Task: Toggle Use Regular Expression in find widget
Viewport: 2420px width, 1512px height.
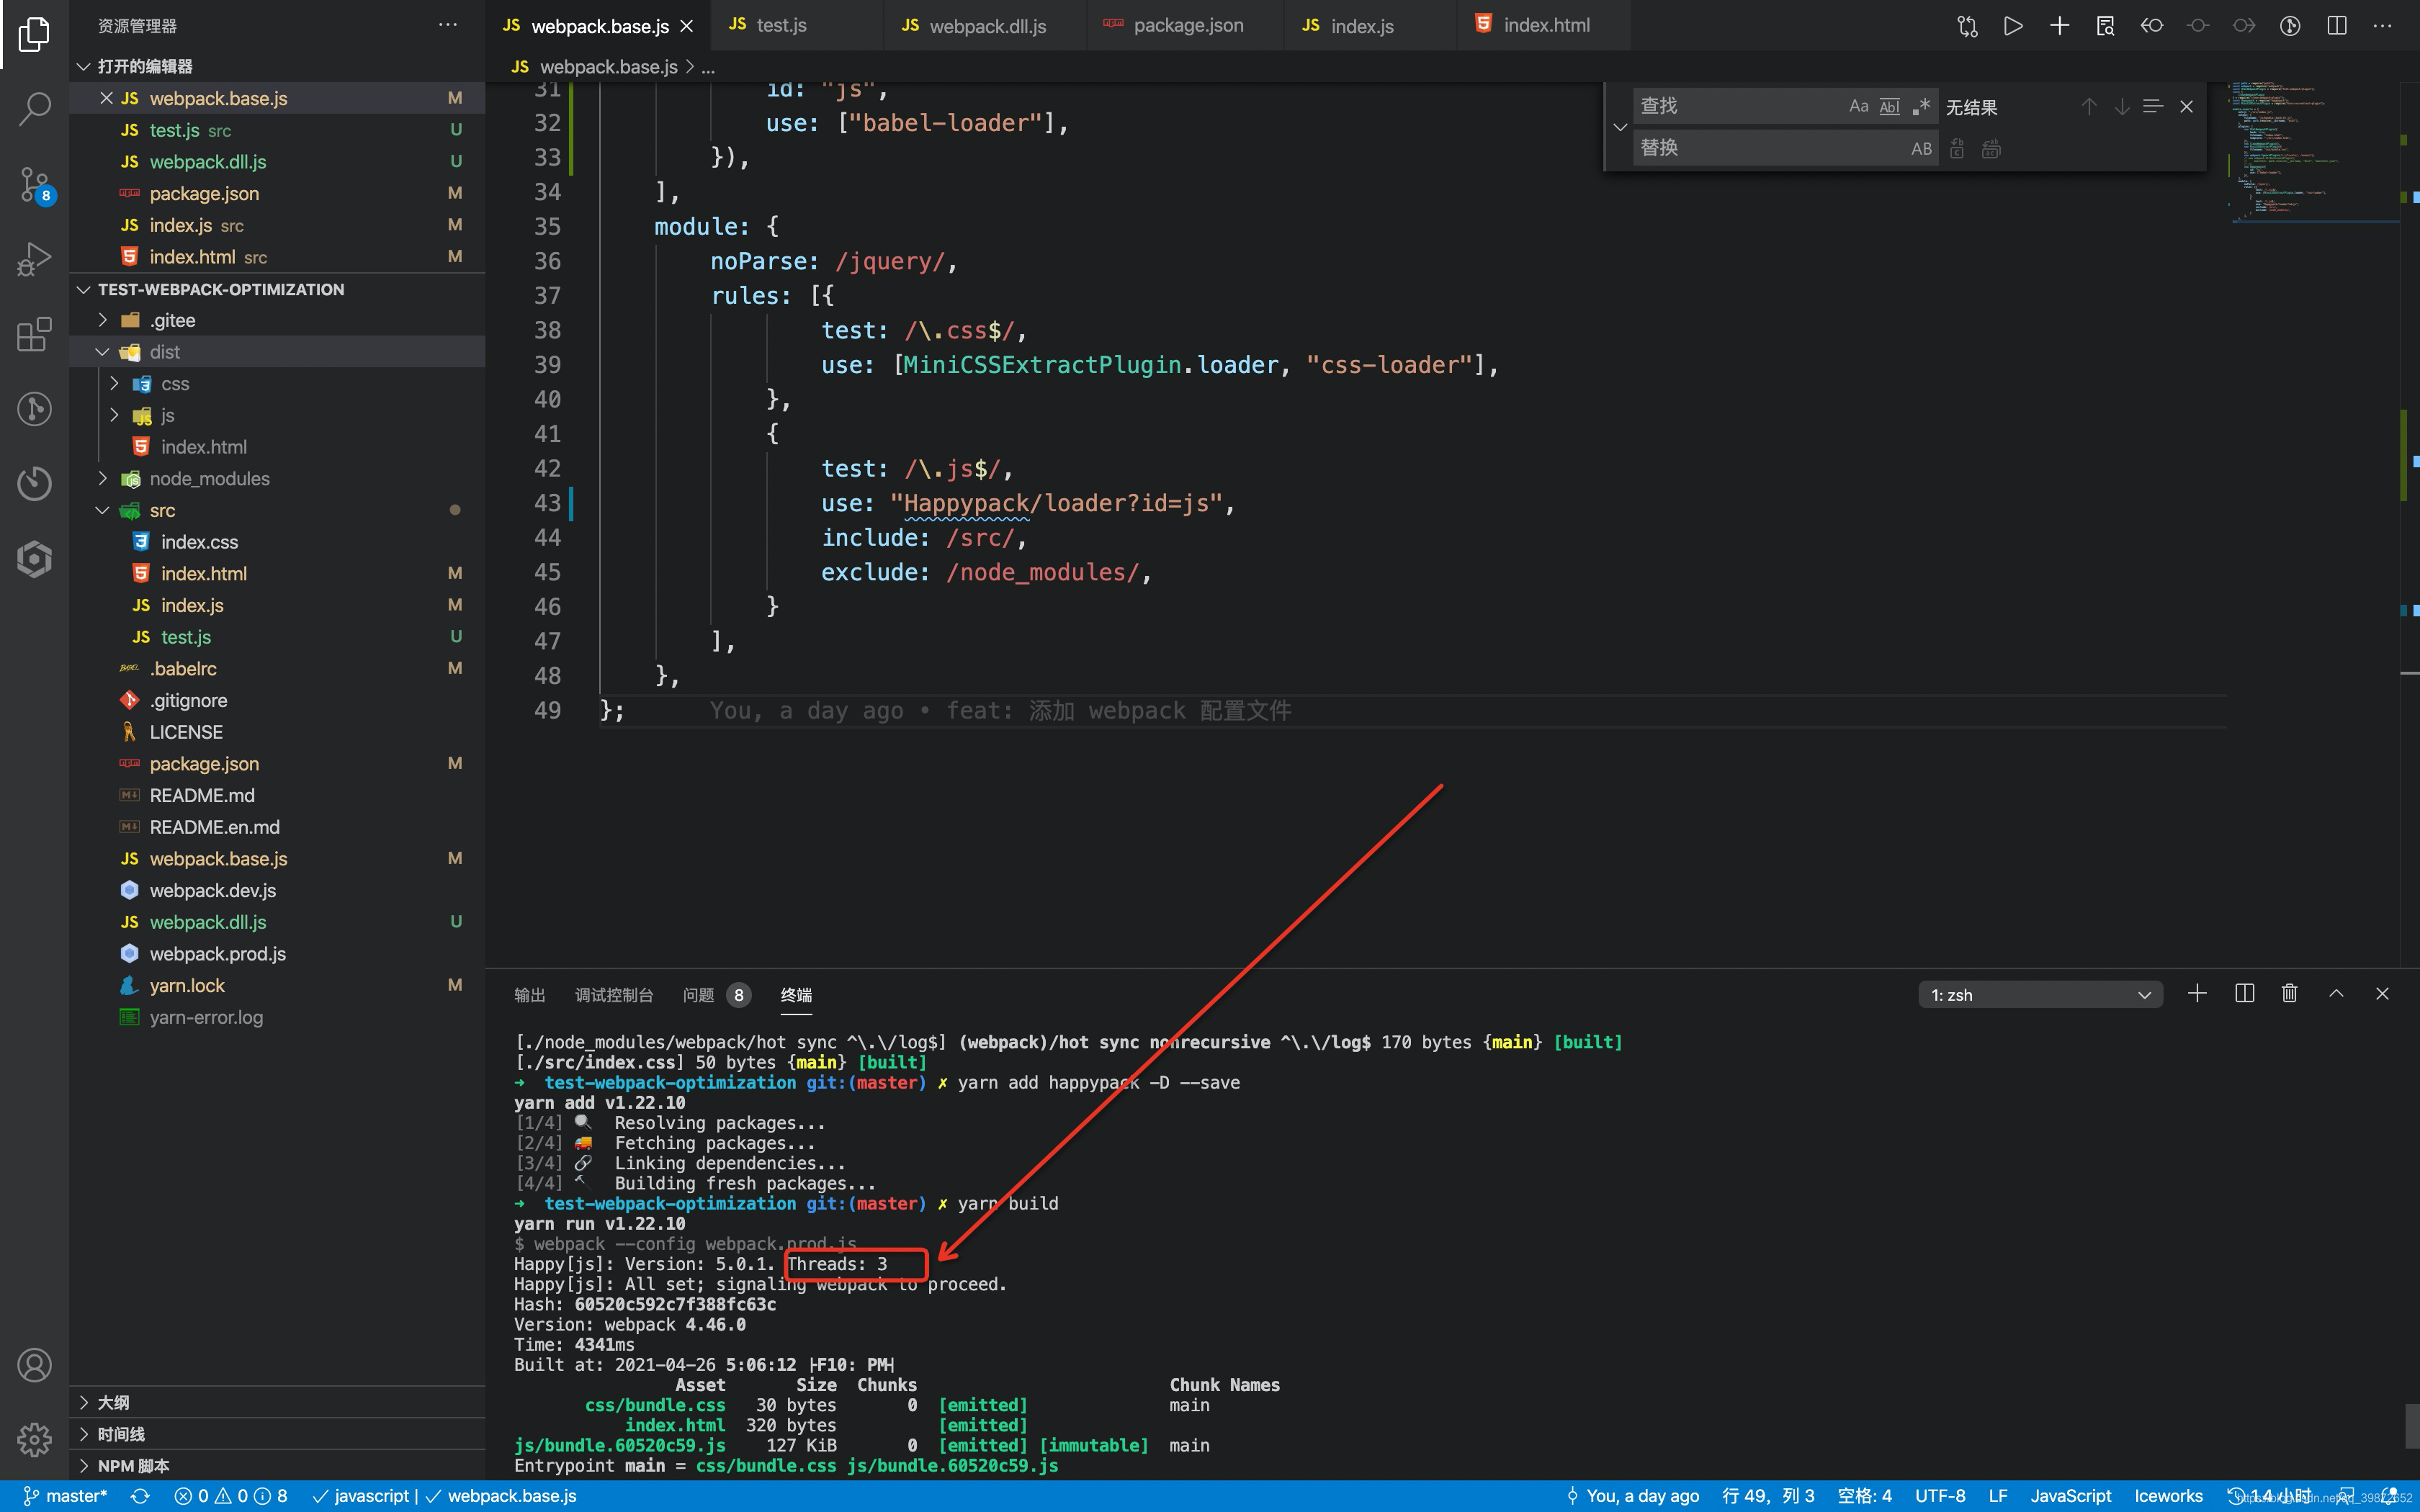Action: coord(1920,106)
